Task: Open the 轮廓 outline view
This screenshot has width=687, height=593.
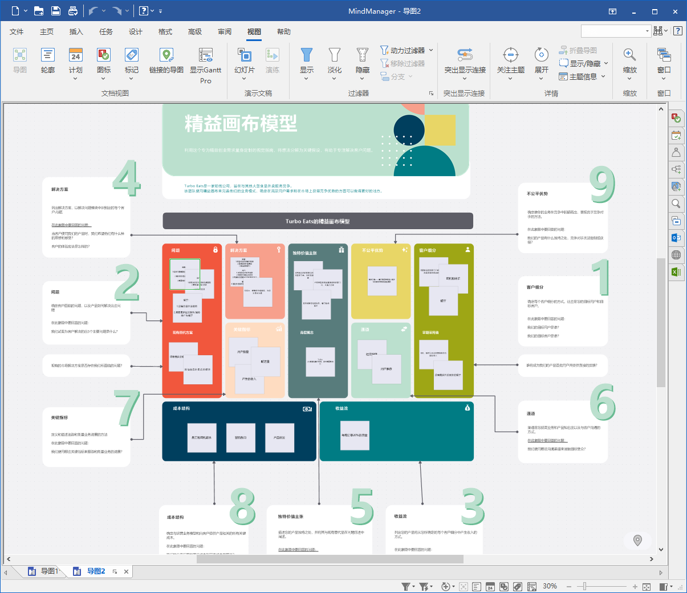Action: click(48, 60)
